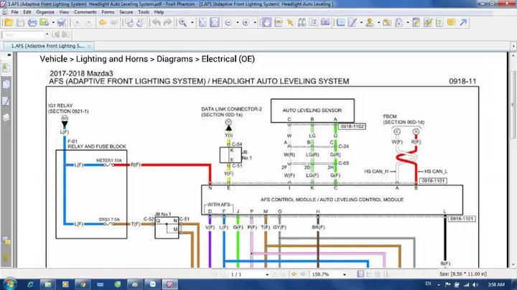Click the Stamp tool icon
The width and height of the screenshot is (517, 290).
click(x=370, y=22)
